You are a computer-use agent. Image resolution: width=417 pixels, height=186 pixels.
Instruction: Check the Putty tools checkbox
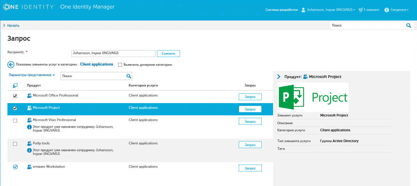15,144
